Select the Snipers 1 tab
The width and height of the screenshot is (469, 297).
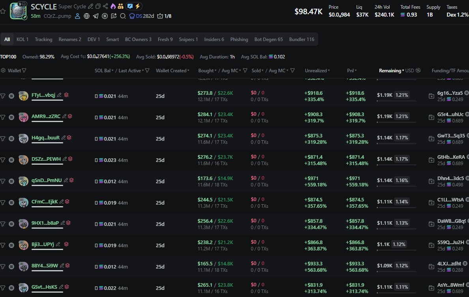(188, 39)
